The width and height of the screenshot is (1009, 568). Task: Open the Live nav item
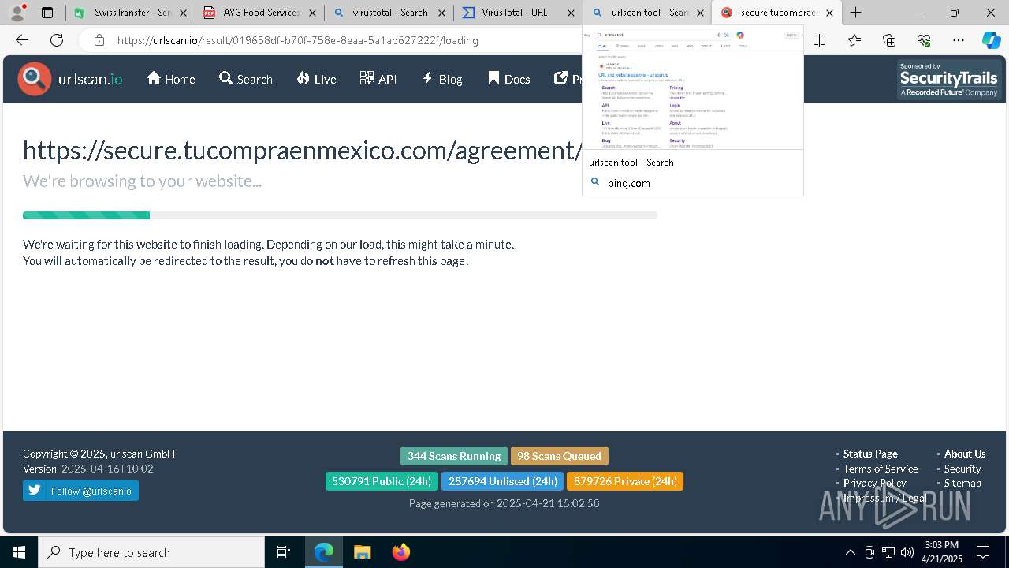click(317, 79)
